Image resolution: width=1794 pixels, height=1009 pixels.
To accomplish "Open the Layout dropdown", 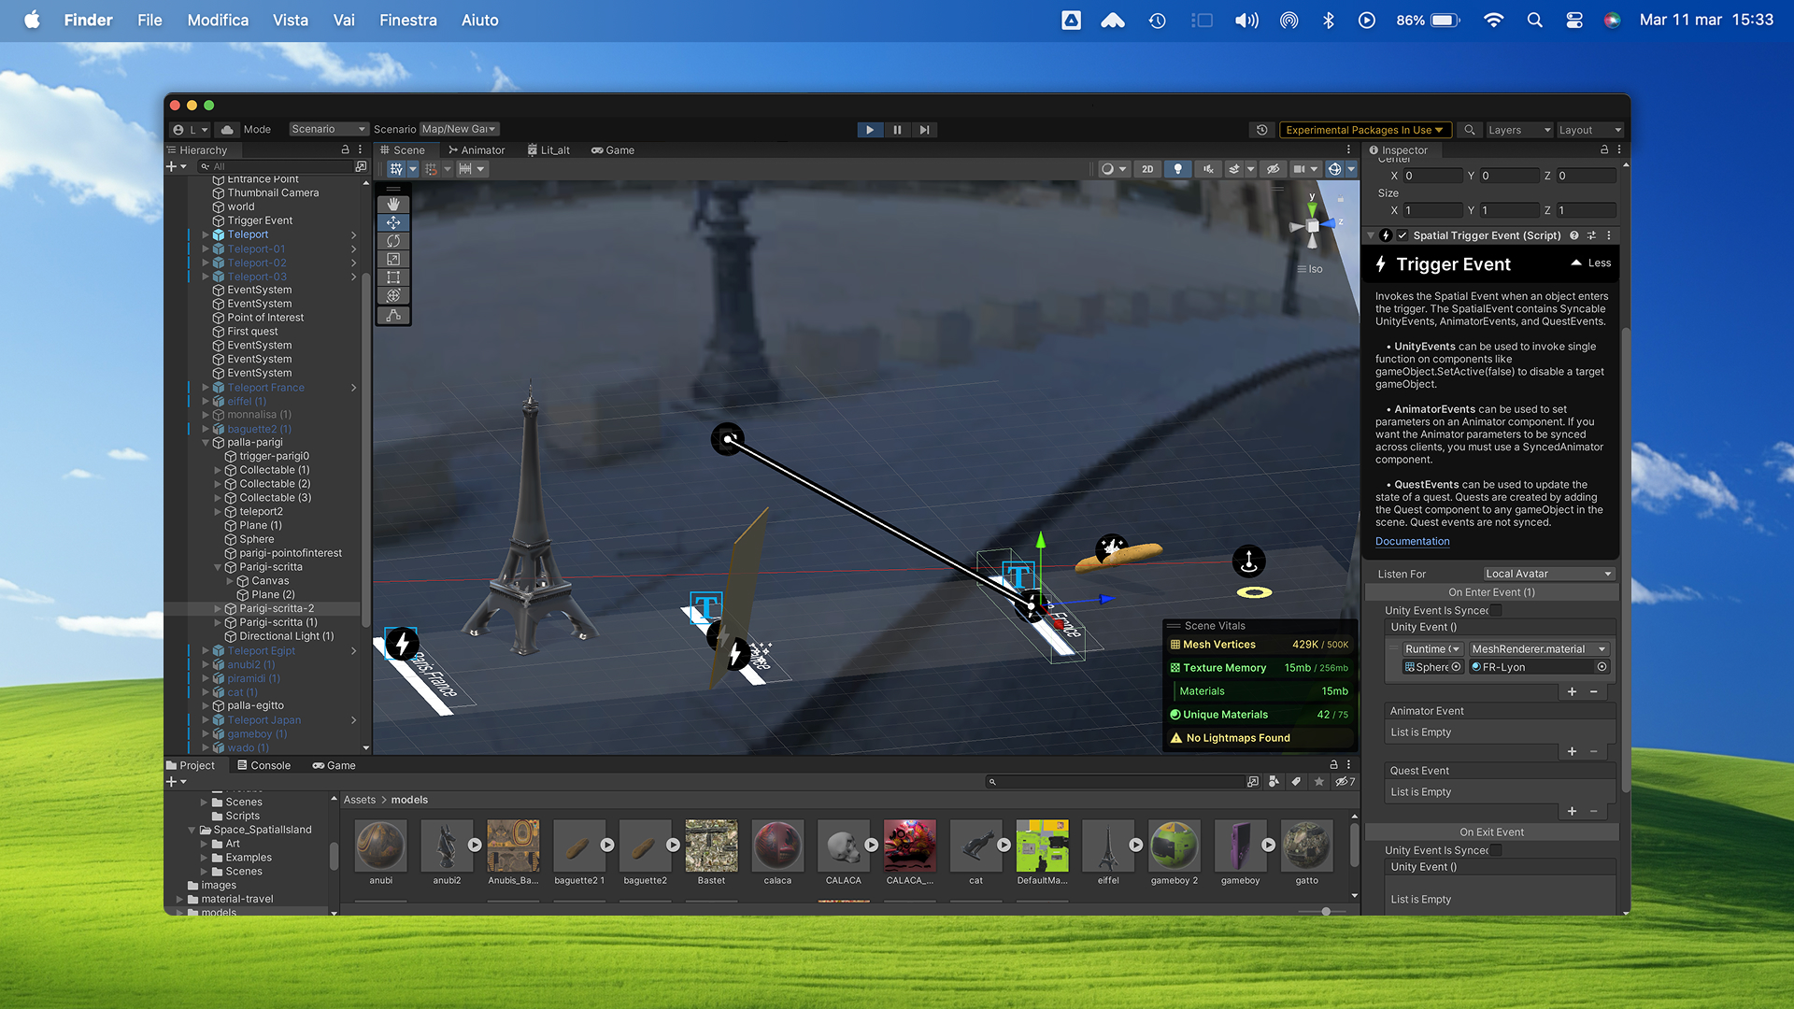I will tap(1590, 130).
